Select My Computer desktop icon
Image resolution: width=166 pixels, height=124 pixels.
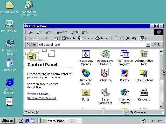9,26
